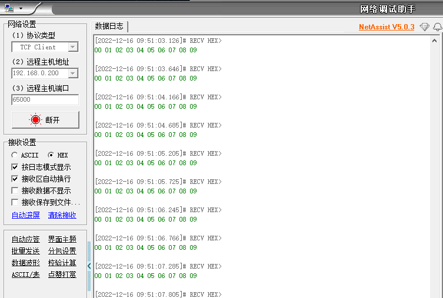Expand the TCP Client protocol type dropdown
Image resolution: width=443 pixels, height=298 pixels.
[x=73, y=47]
